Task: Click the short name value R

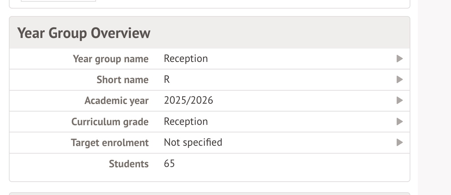Action: tap(167, 80)
